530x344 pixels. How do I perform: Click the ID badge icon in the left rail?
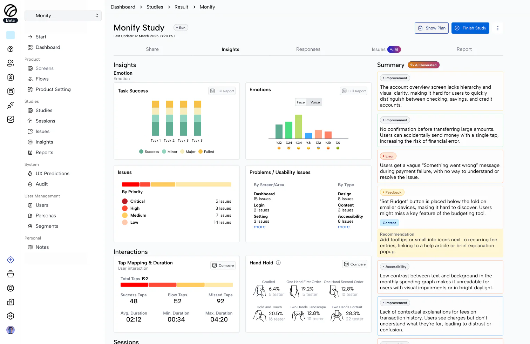tap(11, 77)
